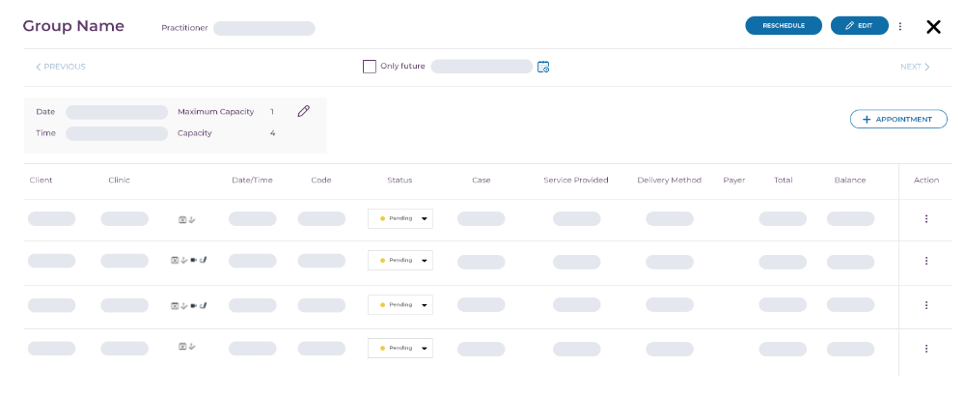The height and width of the screenshot is (395, 965).
Task: Open the Pending status dropdown in third row
Action: tap(400, 304)
